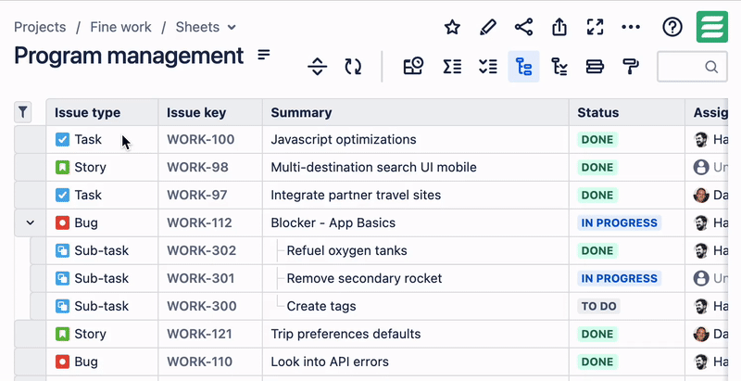This screenshot has width=741, height=381.
Task: Click the WORK-110 issue key
Action: pyautogui.click(x=199, y=362)
